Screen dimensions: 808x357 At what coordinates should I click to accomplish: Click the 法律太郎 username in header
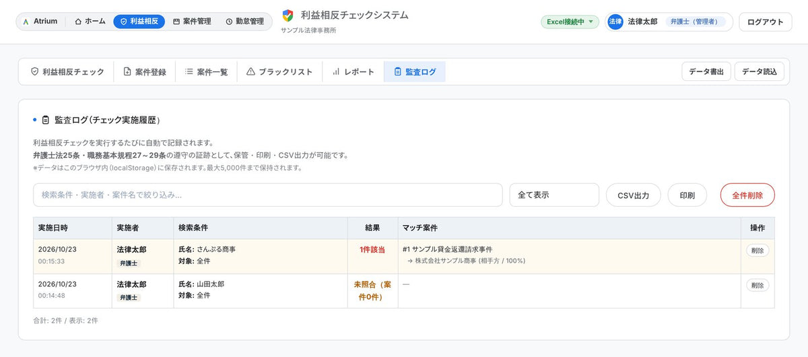tap(642, 22)
